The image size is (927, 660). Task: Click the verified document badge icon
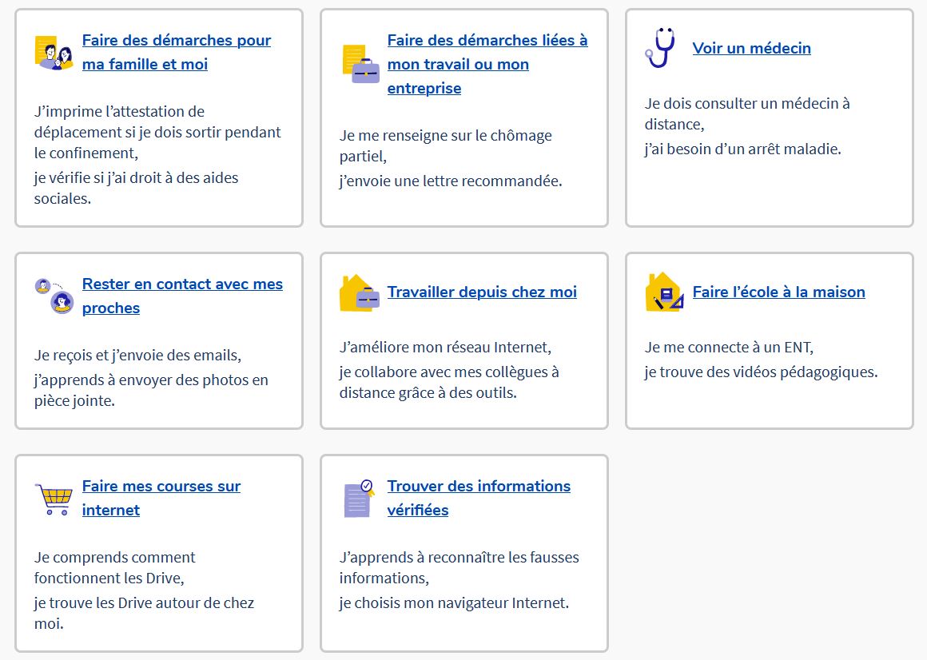(x=359, y=499)
